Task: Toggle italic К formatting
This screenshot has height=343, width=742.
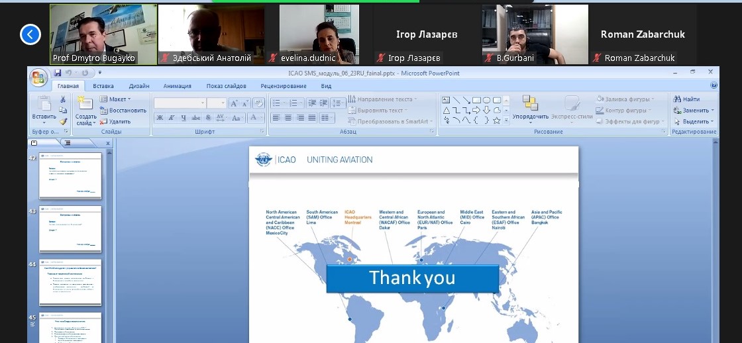Action: (172, 118)
